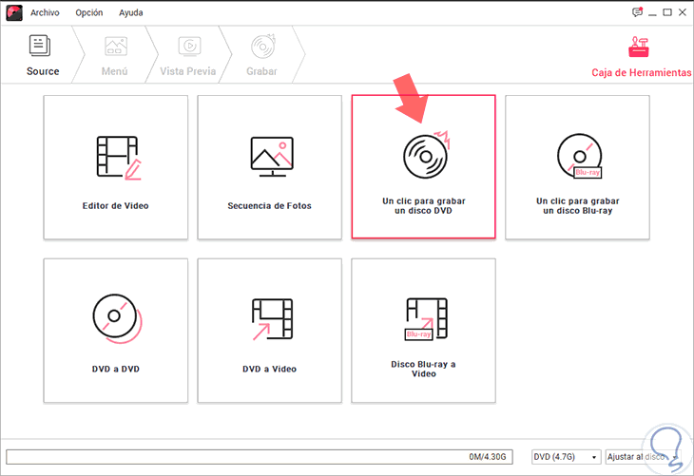Open the DVD a DVD tool
Image resolution: width=694 pixels, height=476 pixels.
pos(116,331)
